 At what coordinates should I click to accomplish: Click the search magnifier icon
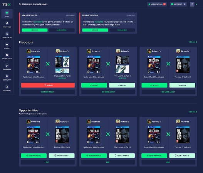point(20,4)
